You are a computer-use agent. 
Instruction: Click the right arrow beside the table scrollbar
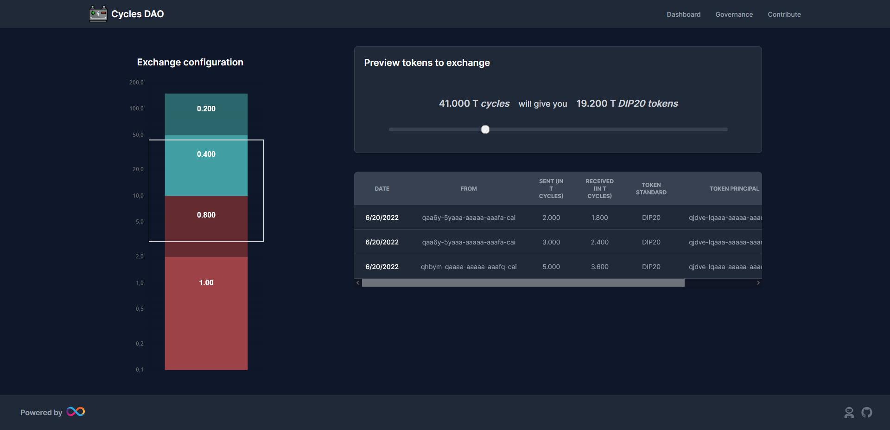tap(758, 282)
